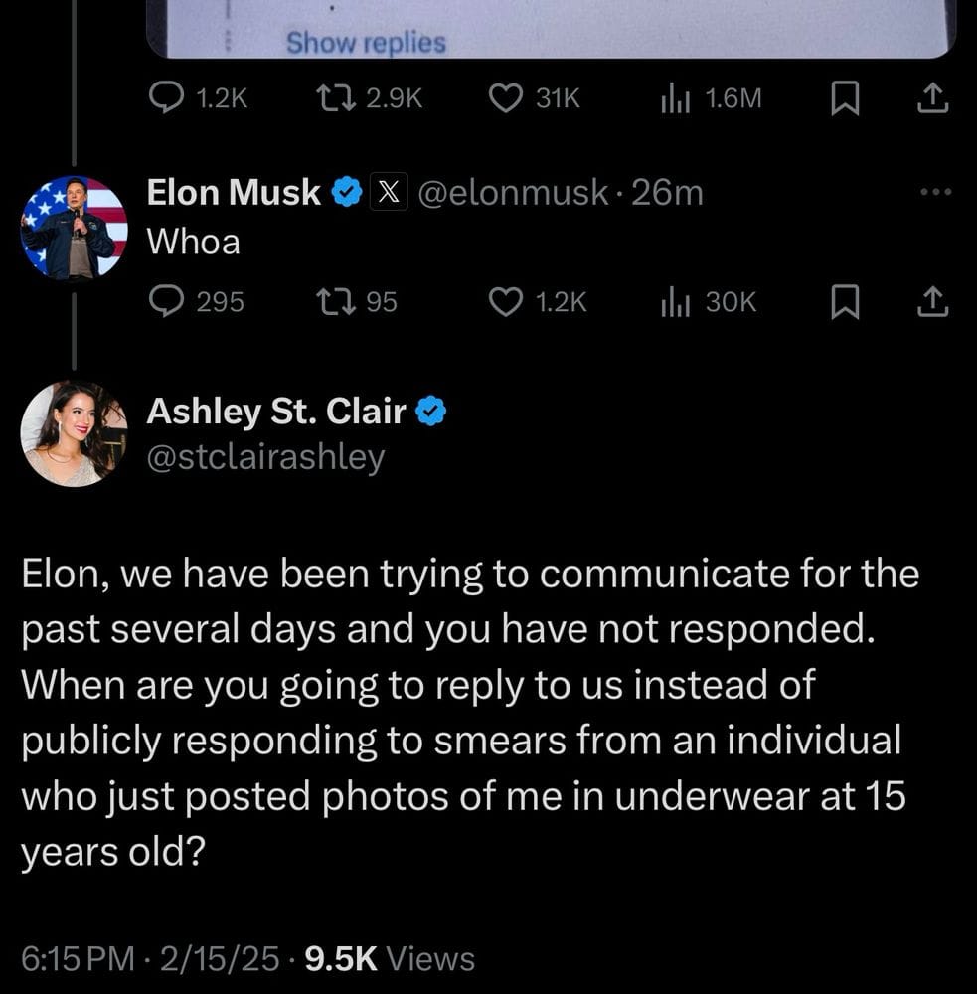Open the @stclairashley handle
The width and height of the screenshot is (977, 994).
[x=265, y=457]
